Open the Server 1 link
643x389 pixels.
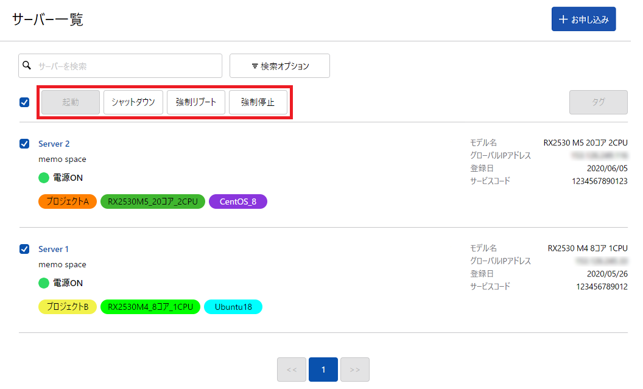click(54, 249)
